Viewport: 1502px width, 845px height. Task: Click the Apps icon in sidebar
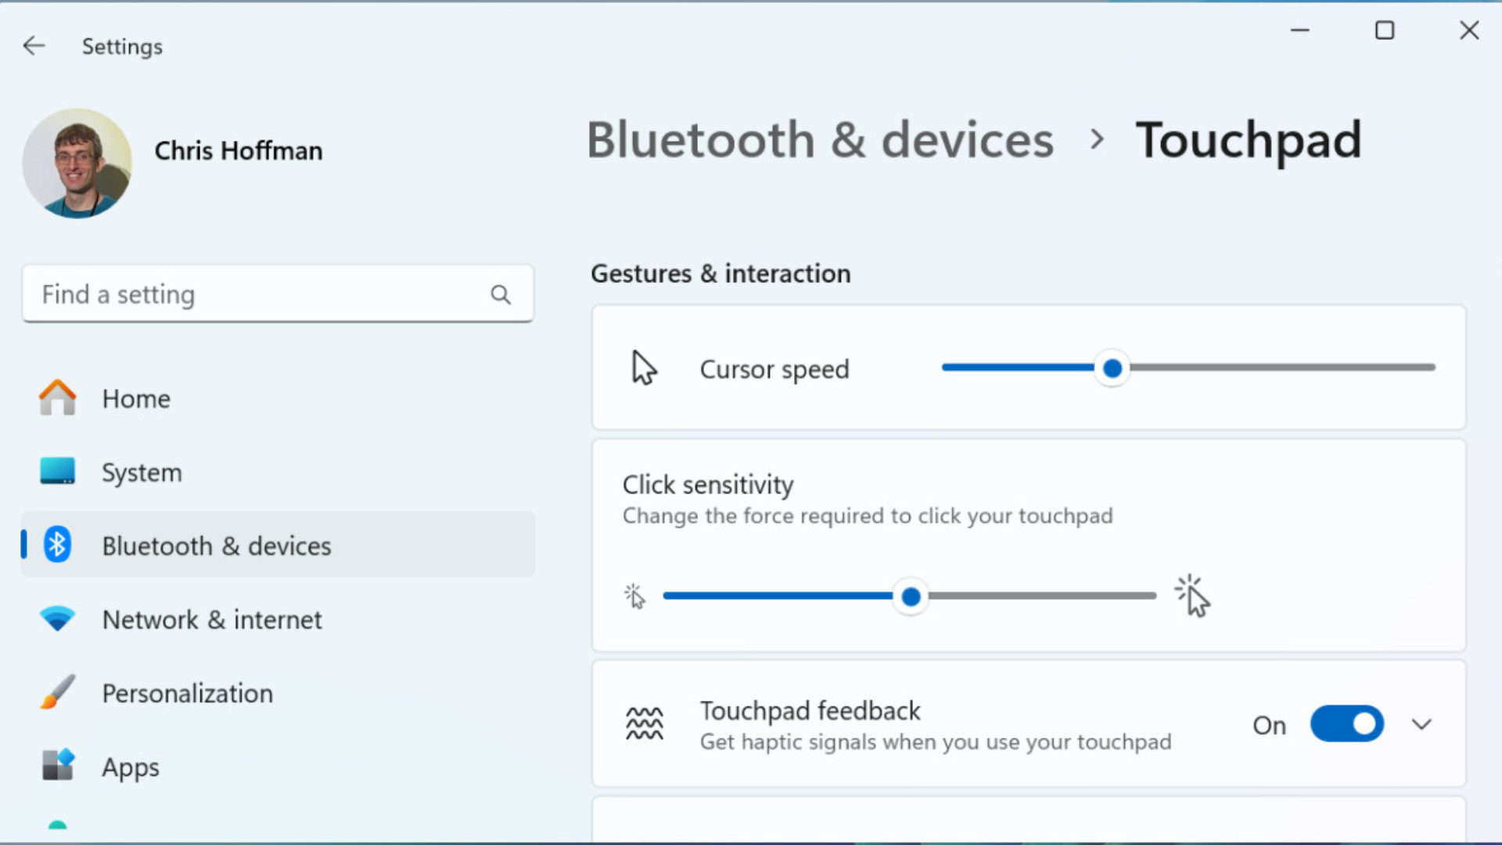[x=57, y=766]
